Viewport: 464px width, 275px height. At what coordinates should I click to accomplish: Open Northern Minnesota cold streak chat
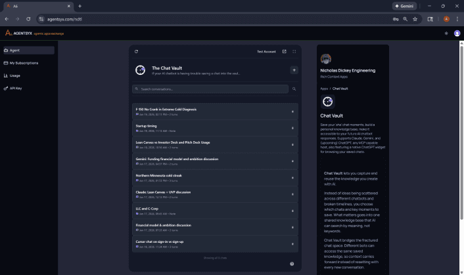(215, 178)
